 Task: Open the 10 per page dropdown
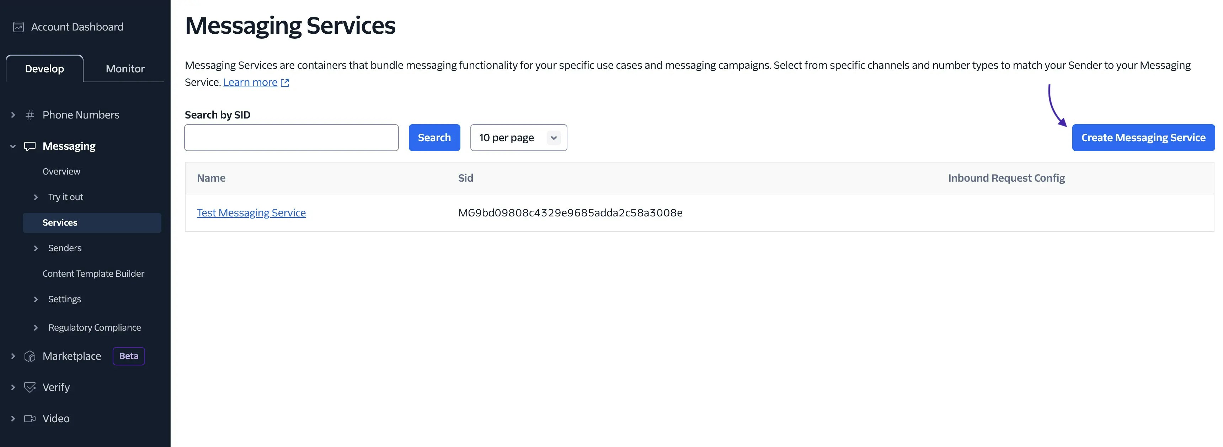(518, 137)
